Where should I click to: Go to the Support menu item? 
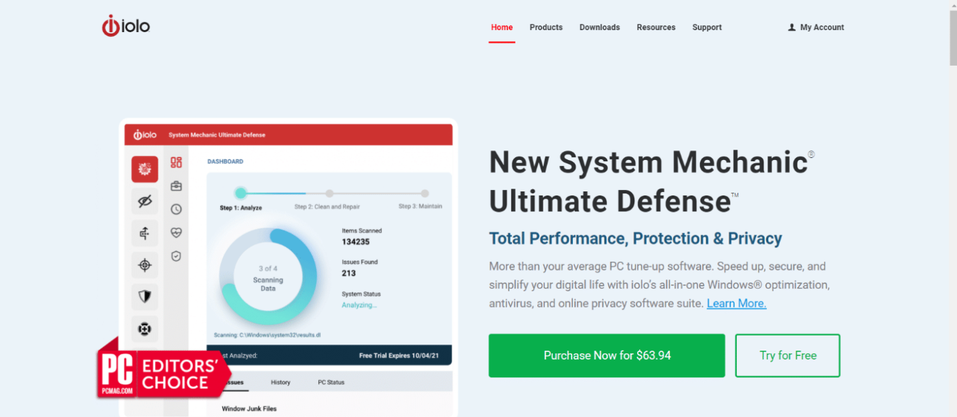coord(706,27)
